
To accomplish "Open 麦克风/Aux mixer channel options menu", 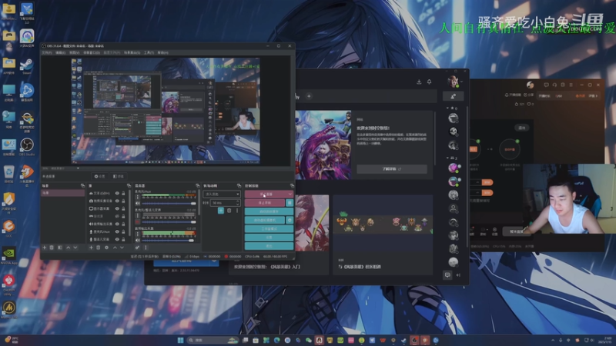I will (x=138, y=197).
